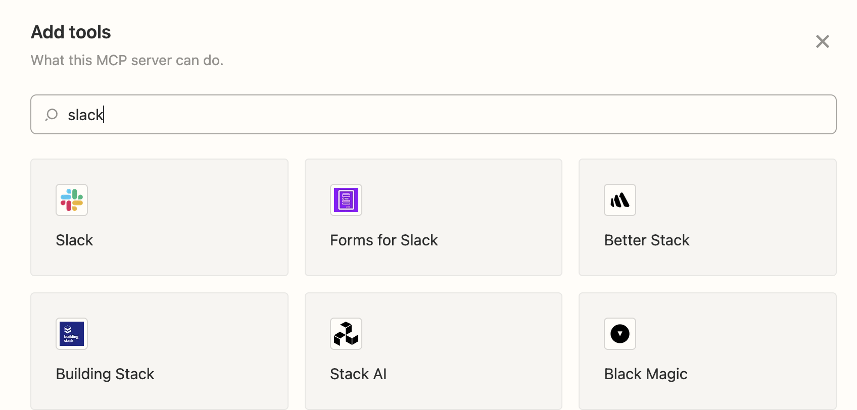Screen dimensions: 857x410
Task: Click the Forms for Slack label
Action: pos(384,240)
